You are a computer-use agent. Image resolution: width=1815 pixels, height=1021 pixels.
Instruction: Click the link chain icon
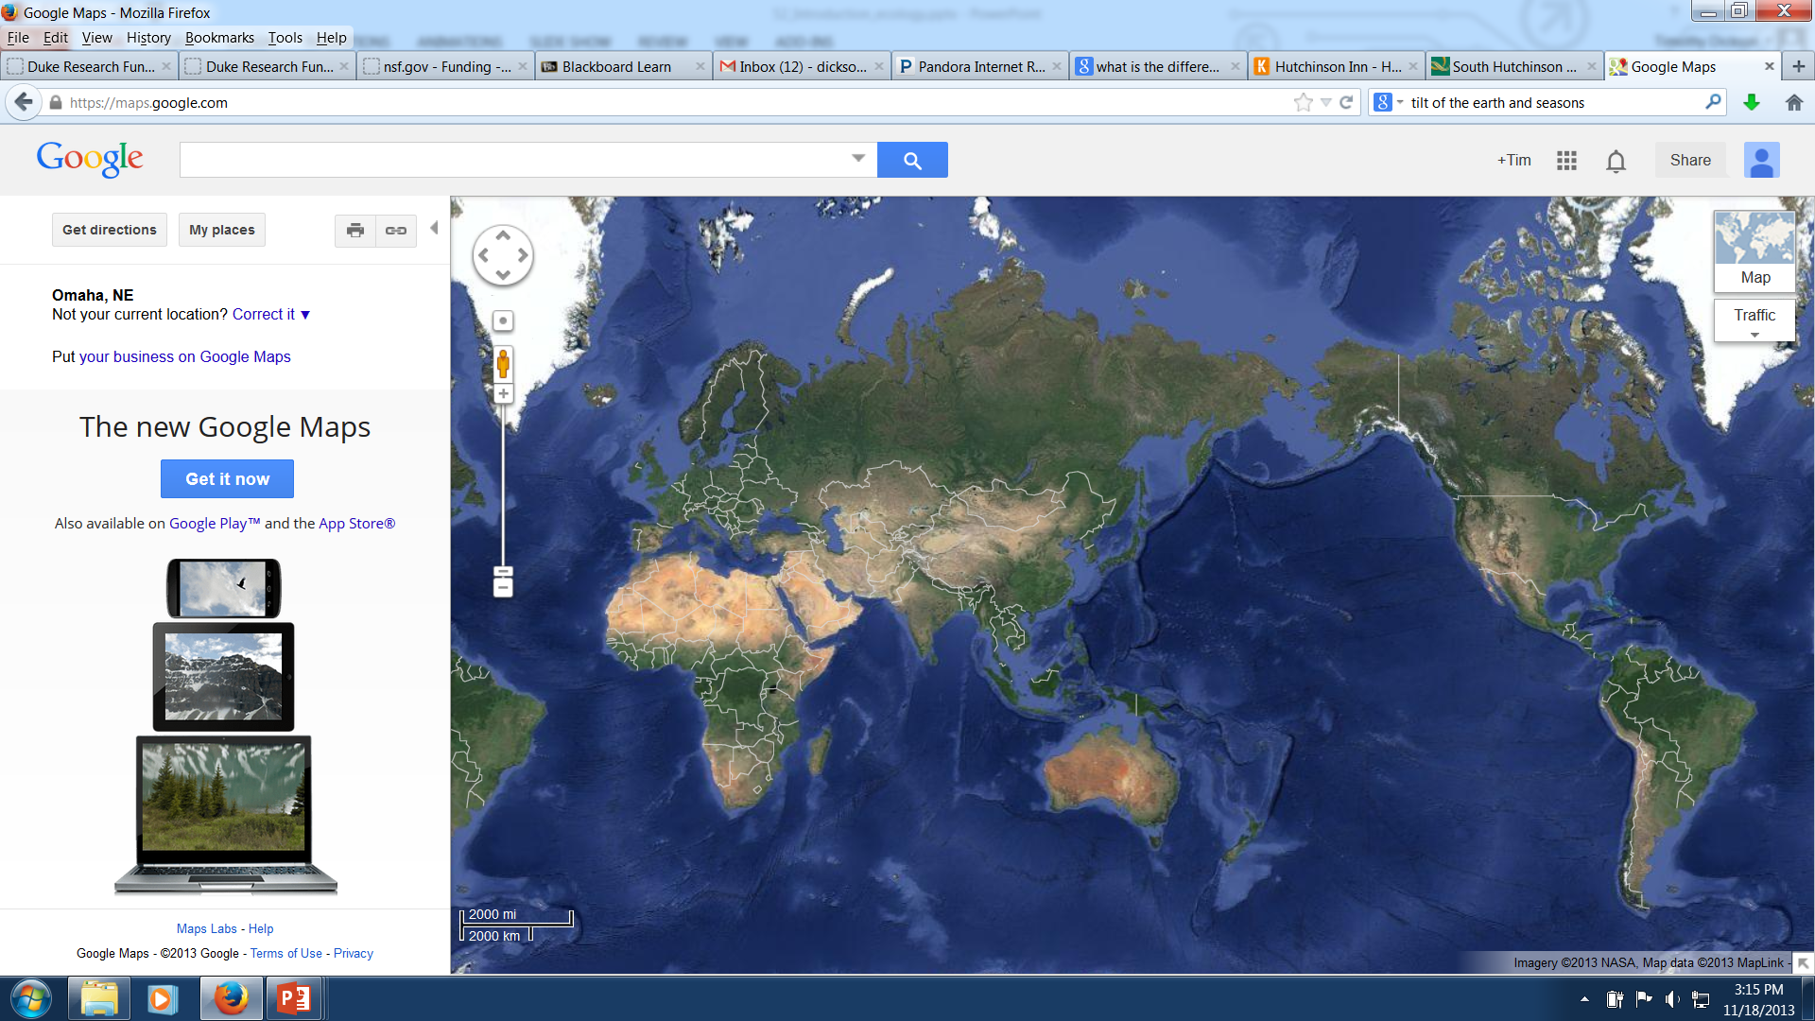tap(396, 230)
